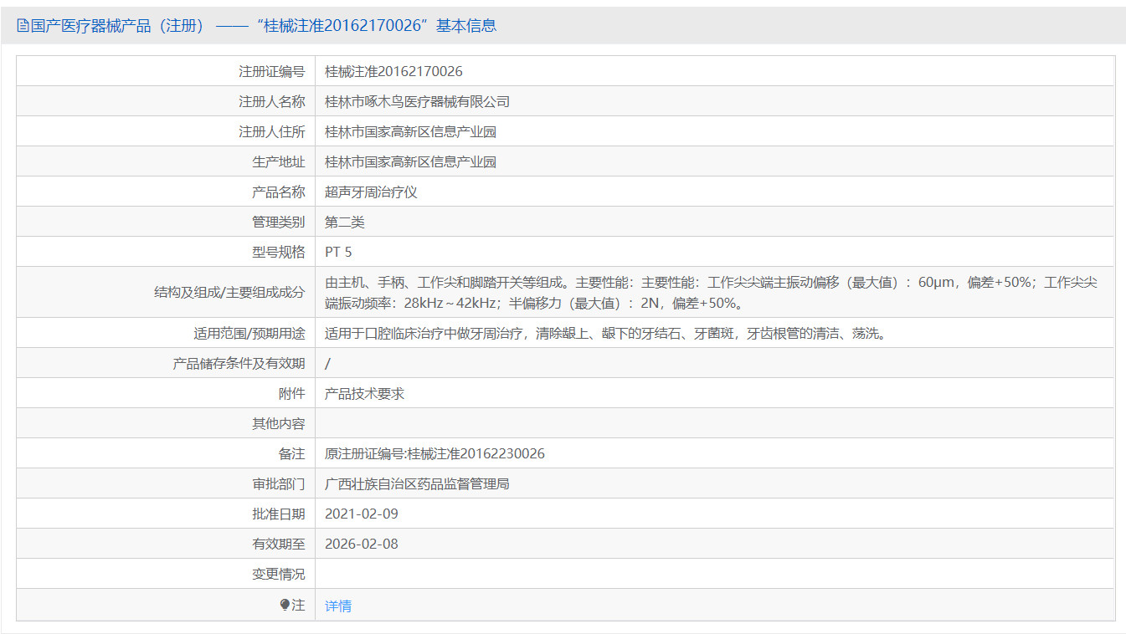Click the 适用范围/预期用途 label
This screenshot has height=634, width=1126.
tap(249, 333)
